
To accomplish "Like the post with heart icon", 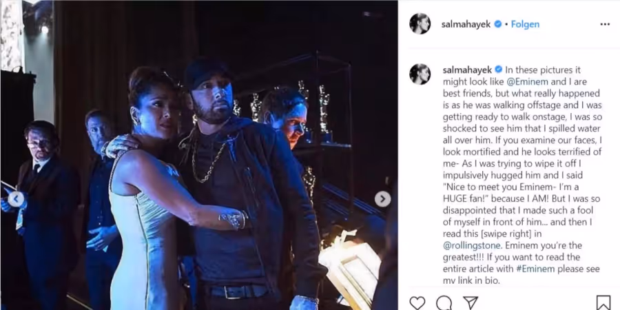I will [x=417, y=303].
